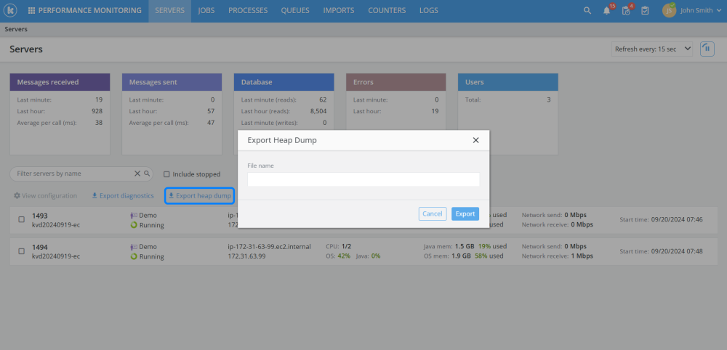
Task: Open the apps grid icon
Action: click(31, 11)
